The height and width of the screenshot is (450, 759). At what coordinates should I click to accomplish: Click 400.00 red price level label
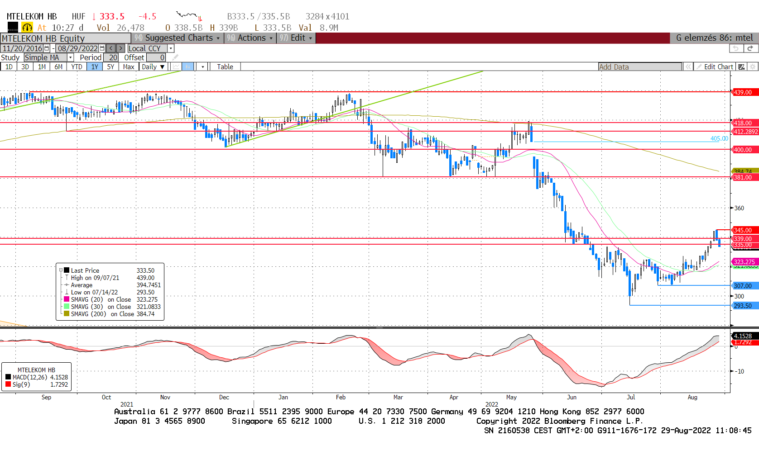(x=745, y=150)
